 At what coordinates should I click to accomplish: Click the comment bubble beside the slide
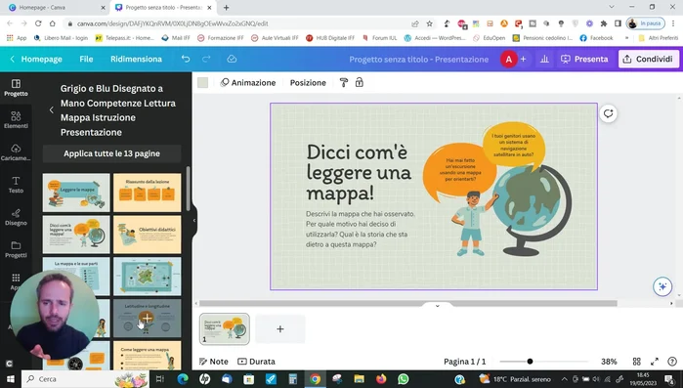click(x=608, y=113)
